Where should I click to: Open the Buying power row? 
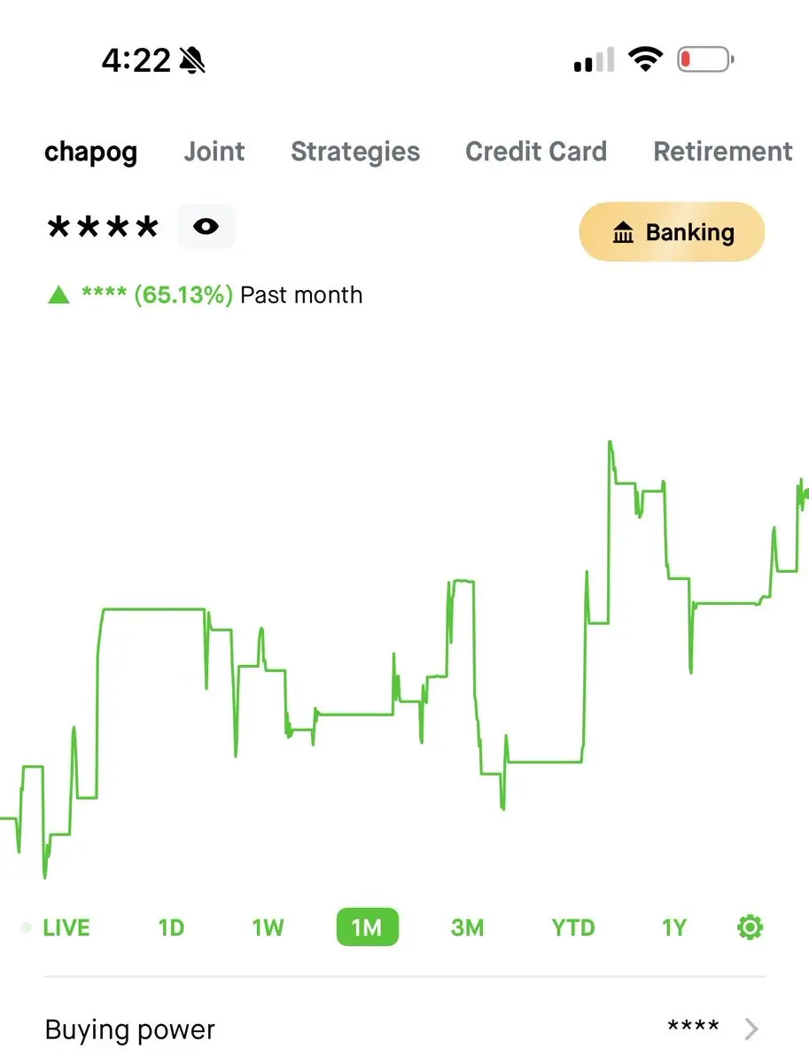[x=404, y=1029]
